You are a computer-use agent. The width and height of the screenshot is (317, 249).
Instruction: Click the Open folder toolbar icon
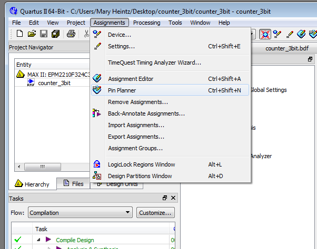(32, 34)
